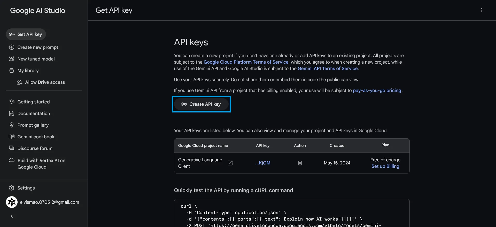Open Documentation link in sidebar

(x=34, y=114)
